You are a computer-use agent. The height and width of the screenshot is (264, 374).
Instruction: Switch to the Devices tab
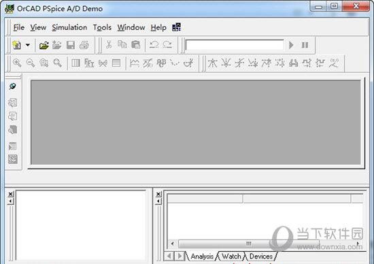click(x=260, y=257)
